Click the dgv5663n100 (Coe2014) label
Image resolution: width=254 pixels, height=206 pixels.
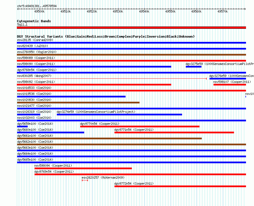(35, 148)
